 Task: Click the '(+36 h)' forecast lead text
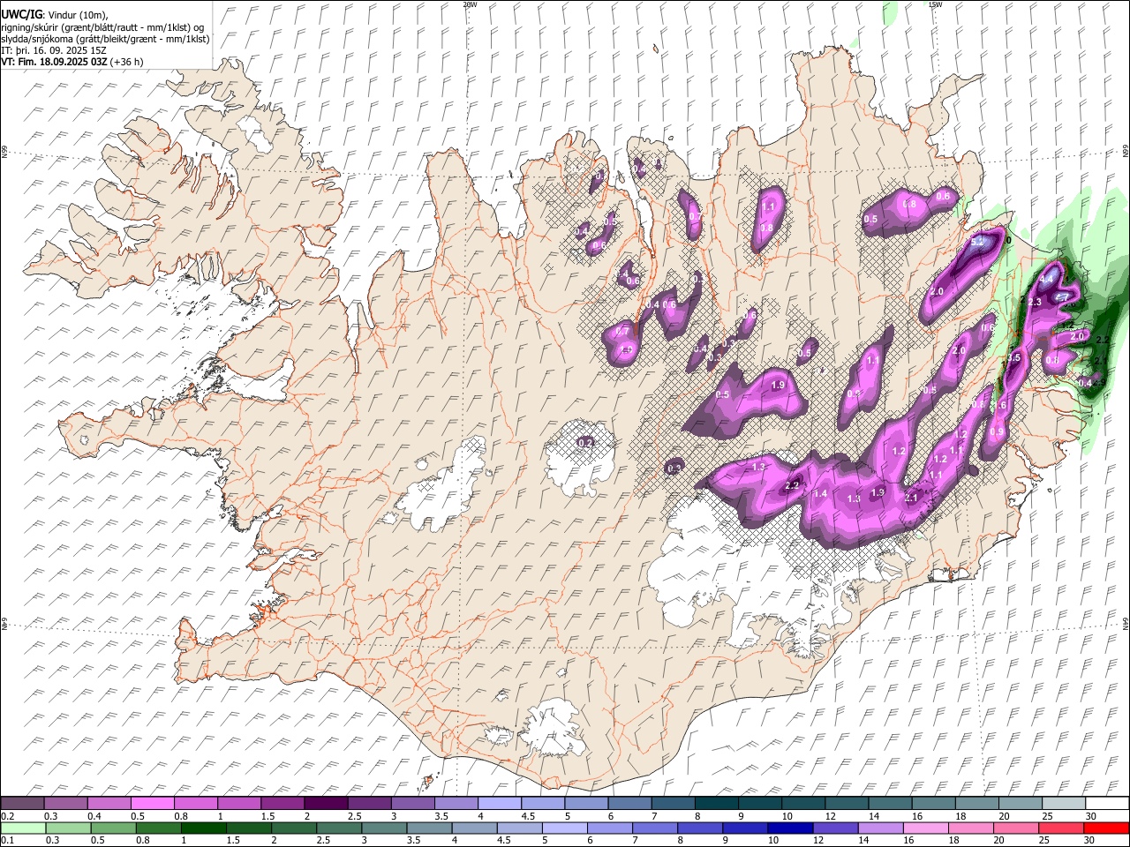click(x=127, y=62)
